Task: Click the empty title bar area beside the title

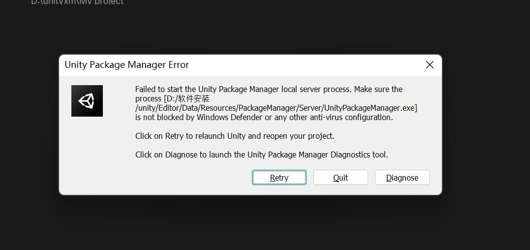Action: pyautogui.click(x=304, y=65)
